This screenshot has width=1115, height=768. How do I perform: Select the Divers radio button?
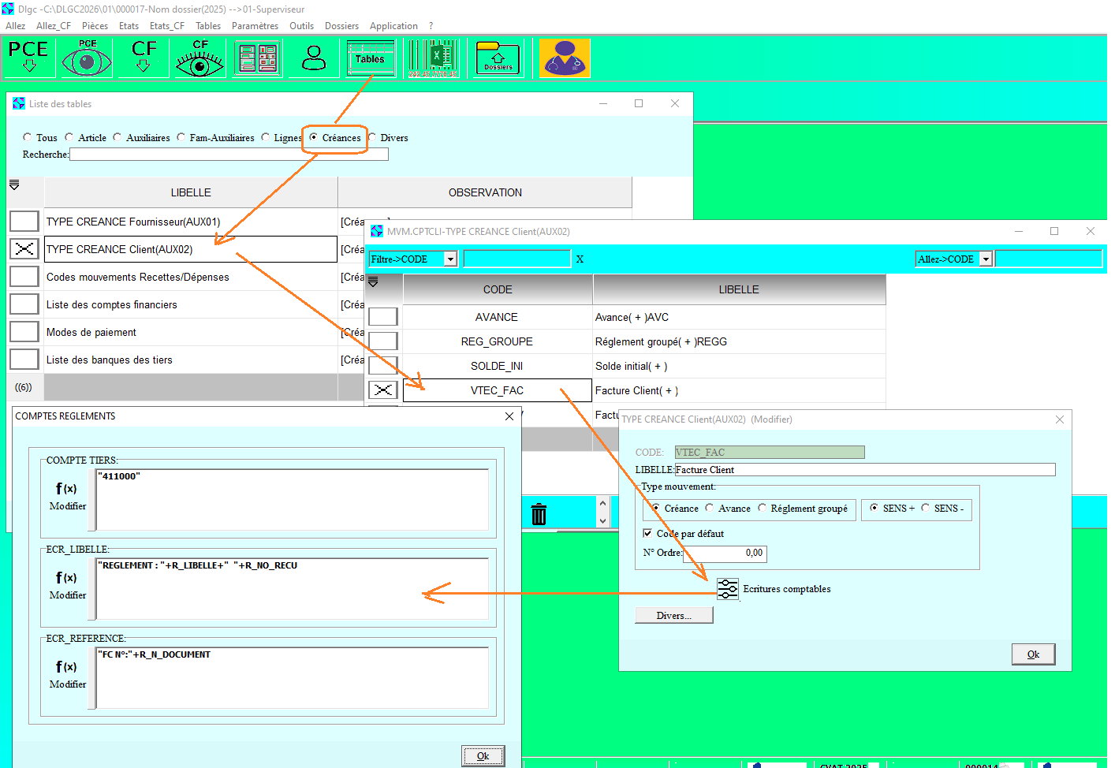click(x=373, y=137)
